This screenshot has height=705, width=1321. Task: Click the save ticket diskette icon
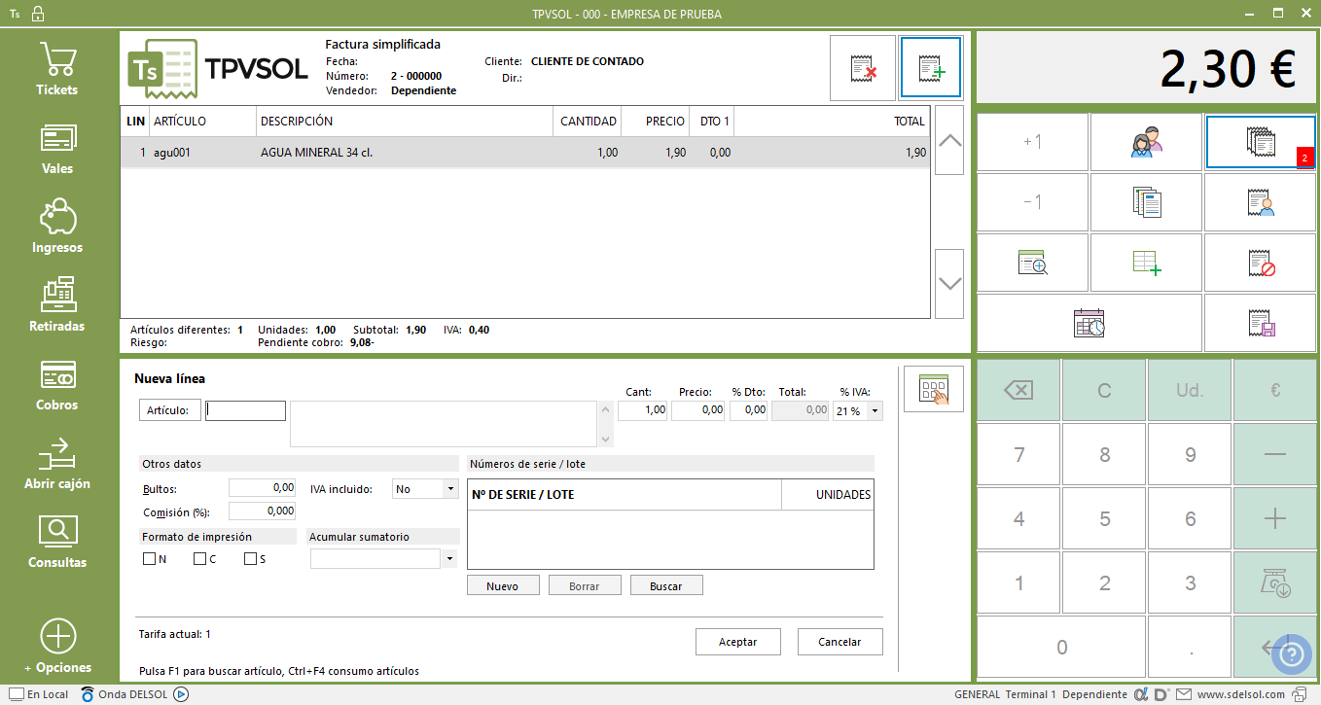tap(1261, 323)
